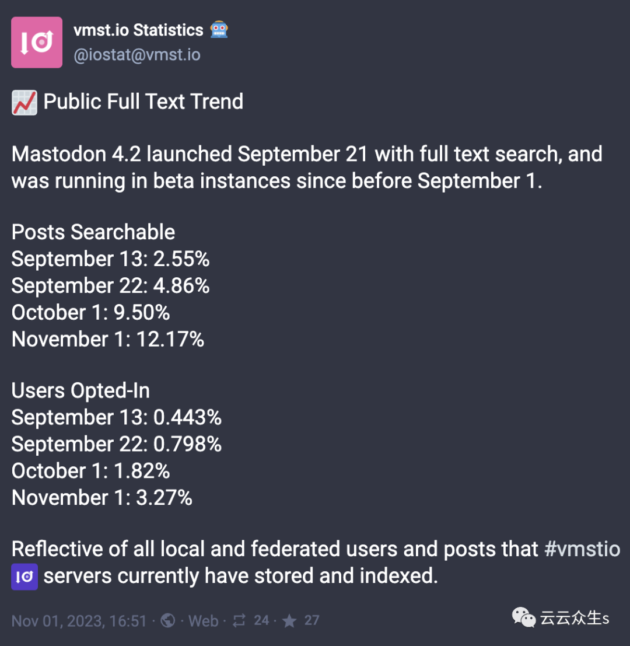This screenshot has width=630, height=646.
Task: Click the robot bot emoji beside the name
Action: click(x=219, y=30)
